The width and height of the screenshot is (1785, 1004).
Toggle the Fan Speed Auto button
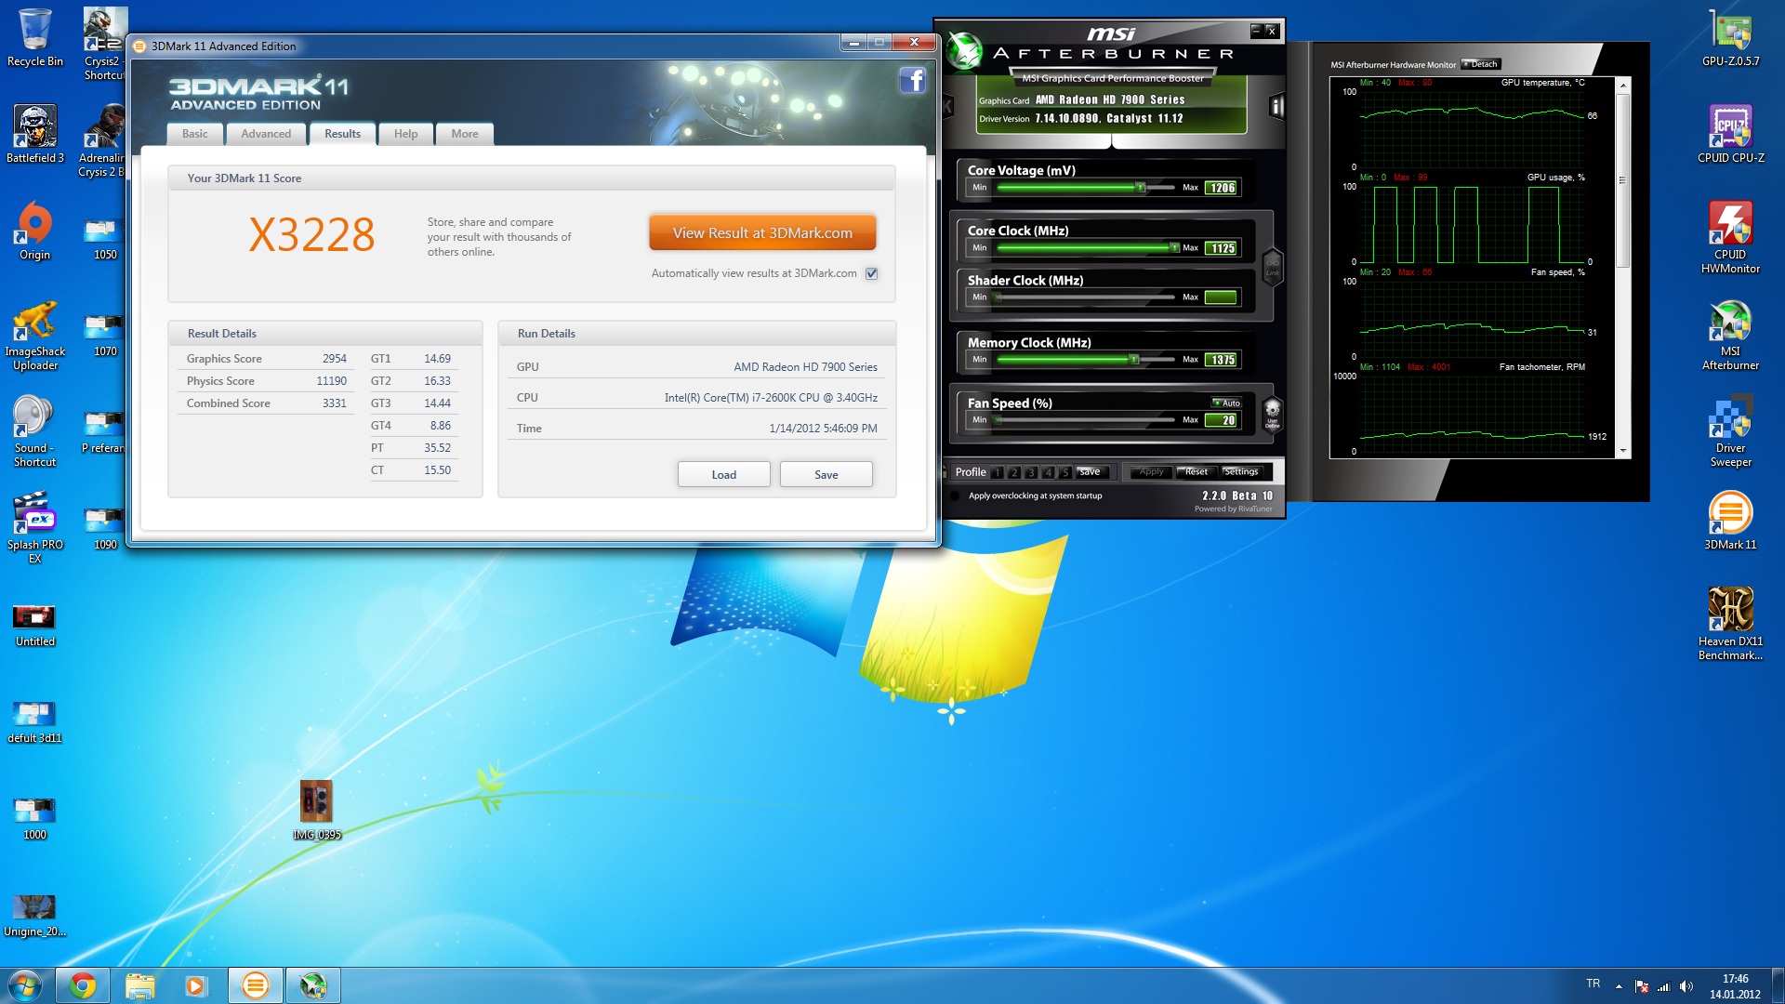point(1226,403)
